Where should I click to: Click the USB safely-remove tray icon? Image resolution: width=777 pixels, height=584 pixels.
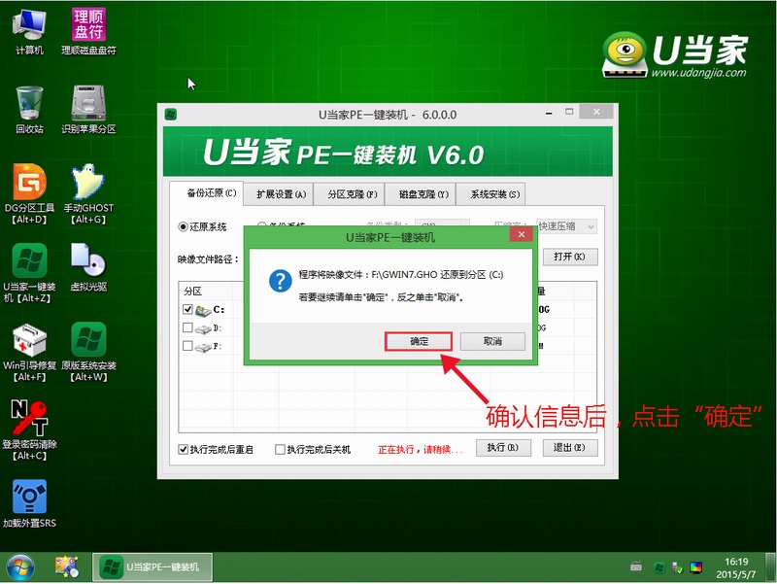[677, 567]
